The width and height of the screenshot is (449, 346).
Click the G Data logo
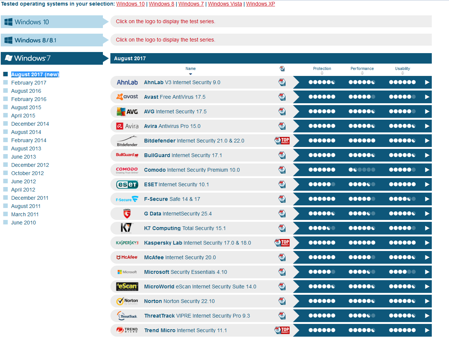point(127,214)
